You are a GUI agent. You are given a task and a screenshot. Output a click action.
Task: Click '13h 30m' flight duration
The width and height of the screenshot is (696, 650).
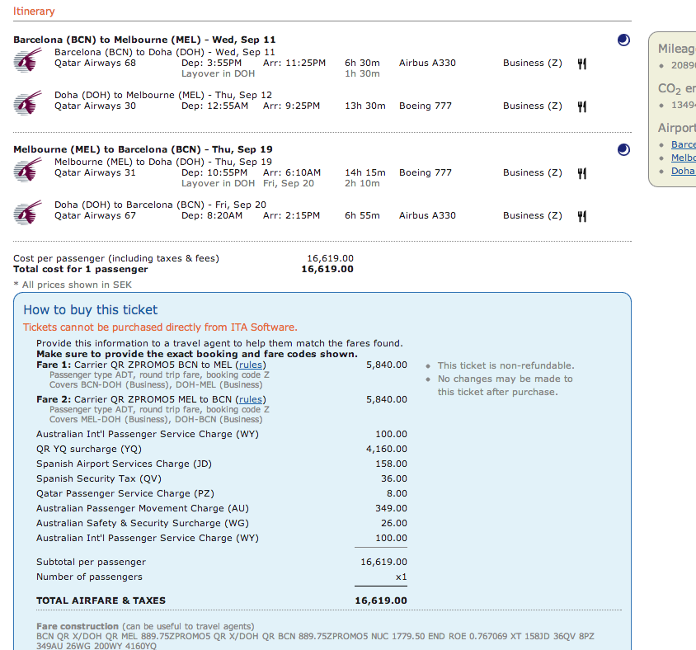(364, 106)
